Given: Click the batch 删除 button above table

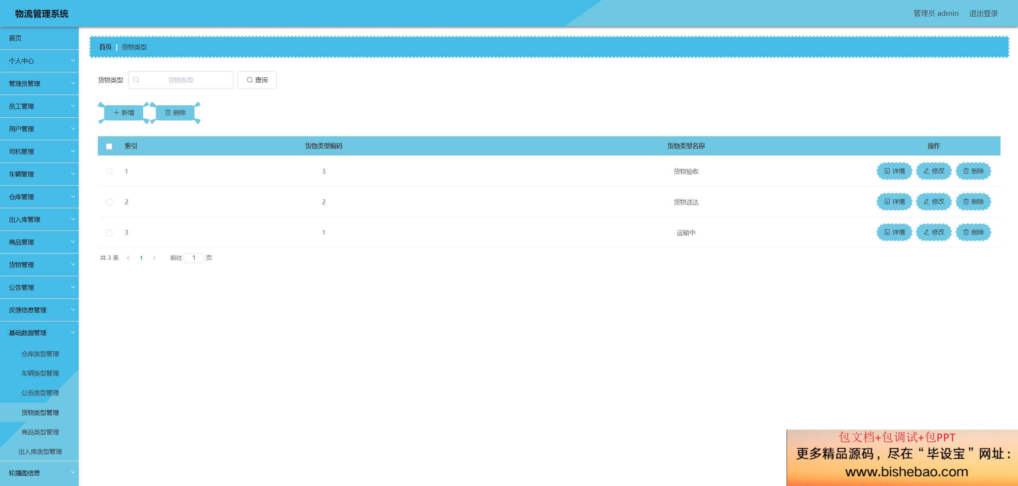Looking at the screenshot, I should [x=175, y=113].
